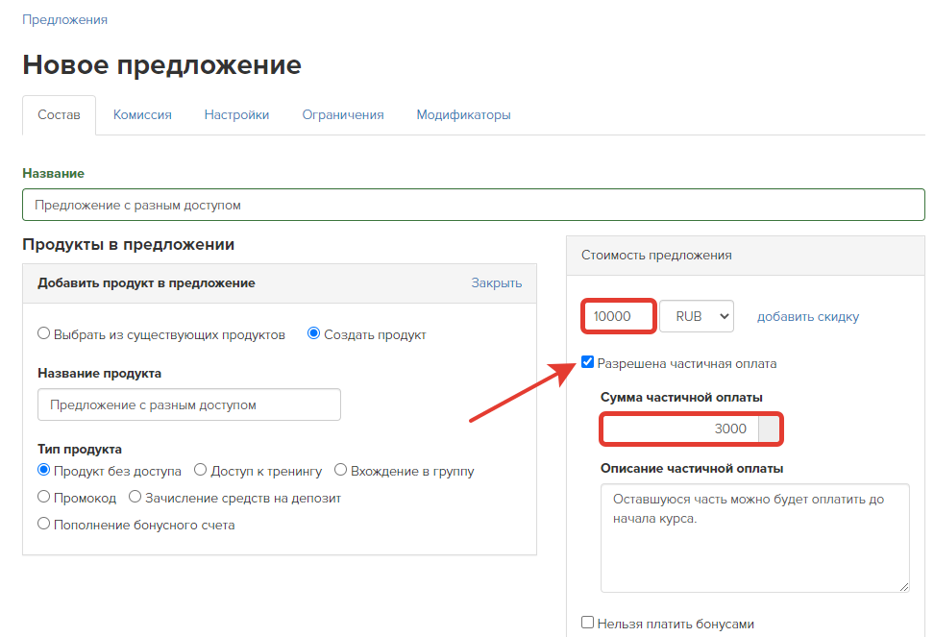The width and height of the screenshot is (934, 637).
Task: Select Выбрать из существующих продуктов option
Action: point(43,333)
